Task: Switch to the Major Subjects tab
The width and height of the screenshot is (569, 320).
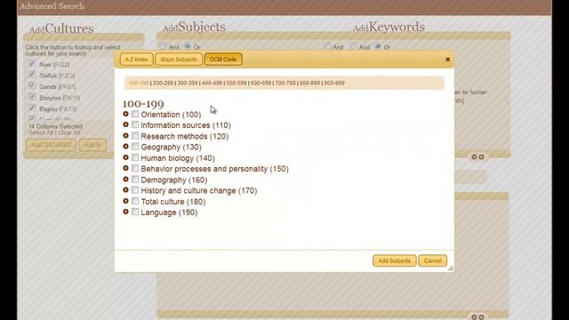Action: (x=179, y=60)
